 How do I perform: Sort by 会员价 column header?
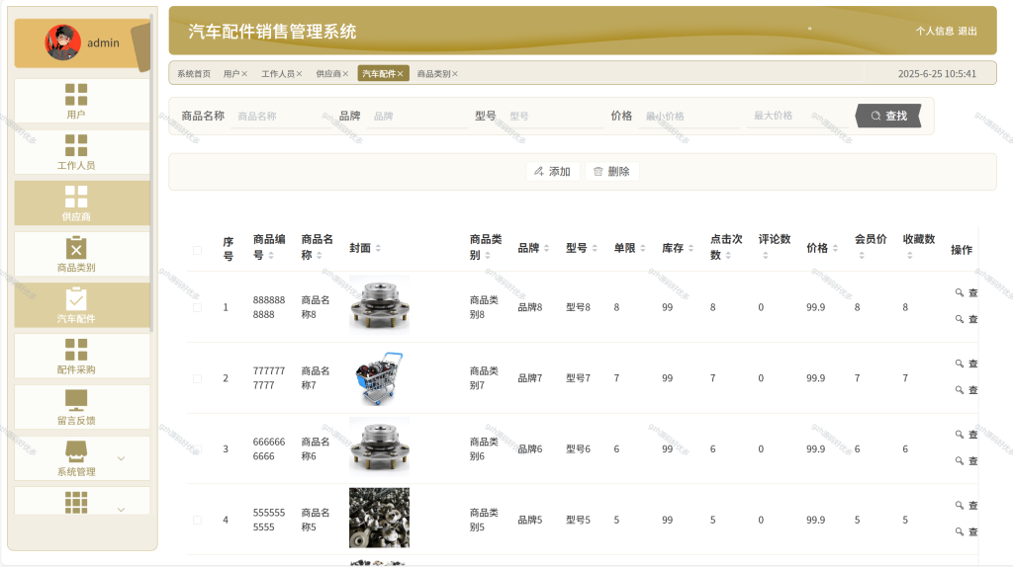[x=871, y=247]
